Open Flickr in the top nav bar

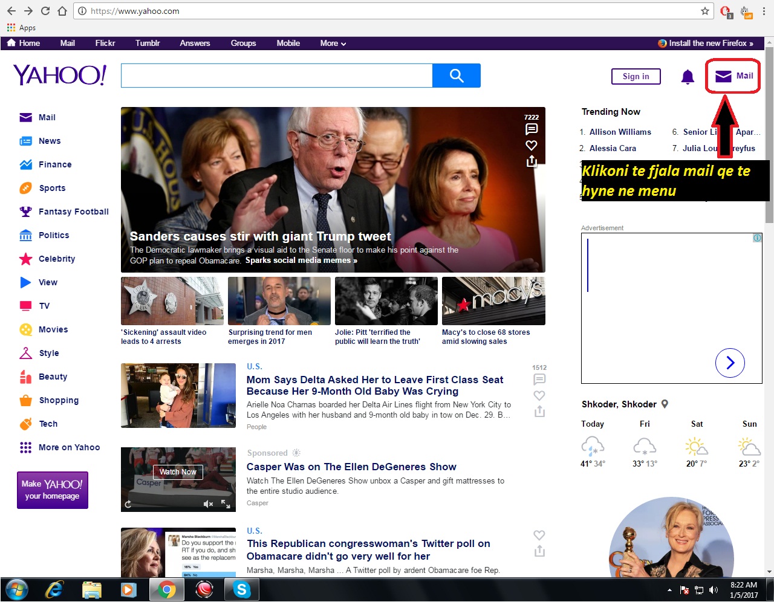point(105,43)
